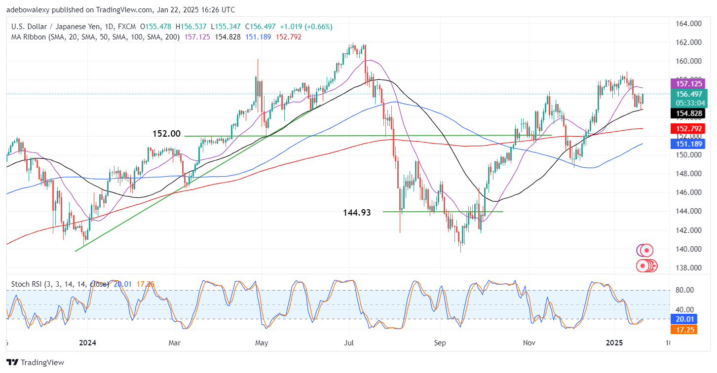Click the 05:33:04 bar countdown timer
Viewport: 717px width, 373px height.
pyautogui.click(x=689, y=103)
